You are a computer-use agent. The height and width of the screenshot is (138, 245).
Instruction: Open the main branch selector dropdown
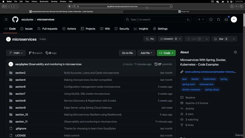16,53
